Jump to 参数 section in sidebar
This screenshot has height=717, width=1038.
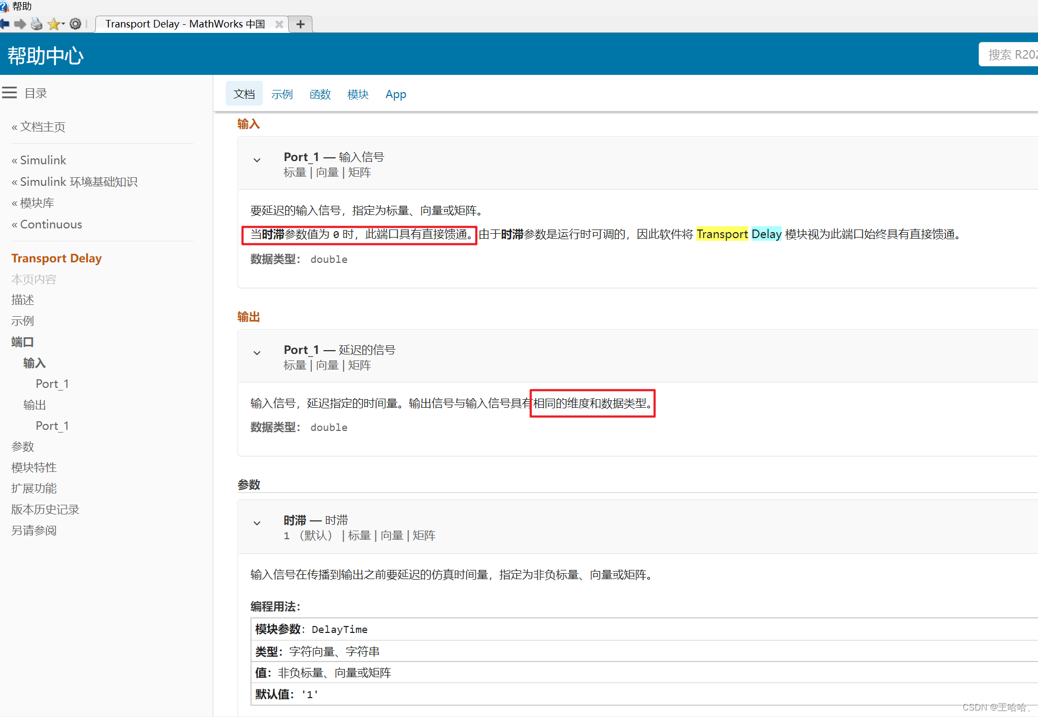(x=23, y=446)
